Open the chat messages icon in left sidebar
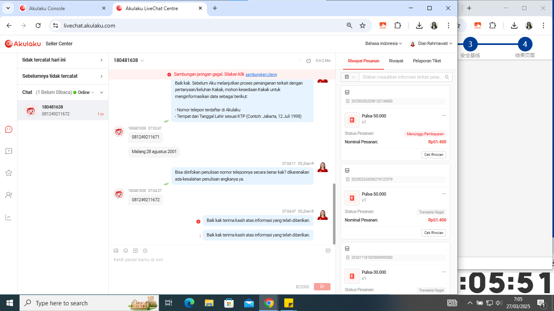Image resolution: width=554 pixels, height=311 pixels. point(9,130)
